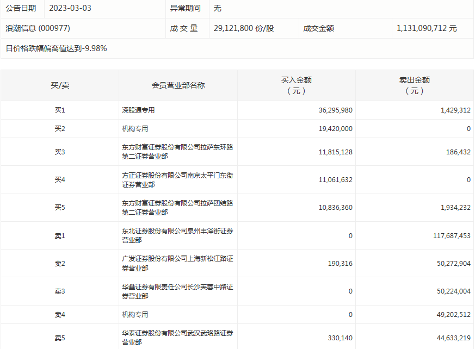Click the 无 value beside 异常期间
Image resolution: width=475 pixels, height=349 pixels.
click(218, 8)
